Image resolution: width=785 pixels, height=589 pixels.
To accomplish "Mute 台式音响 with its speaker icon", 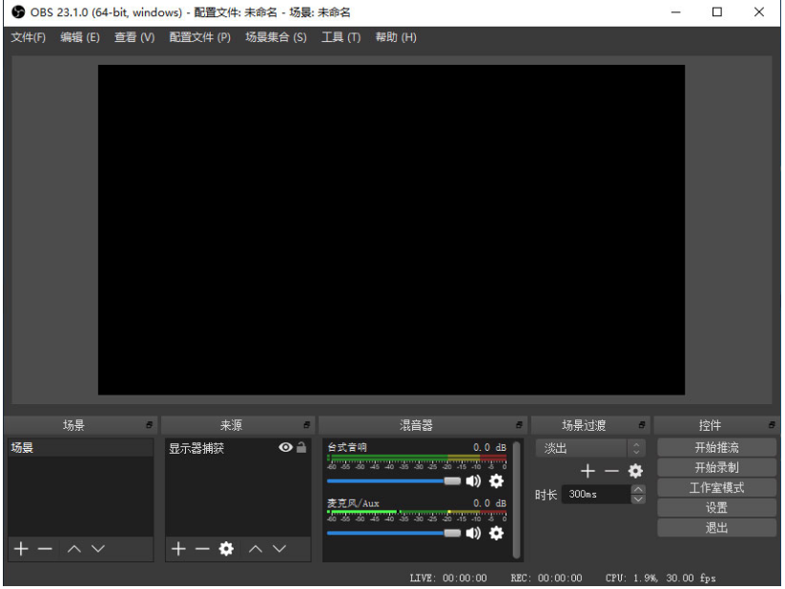I will [x=473, y=481].
